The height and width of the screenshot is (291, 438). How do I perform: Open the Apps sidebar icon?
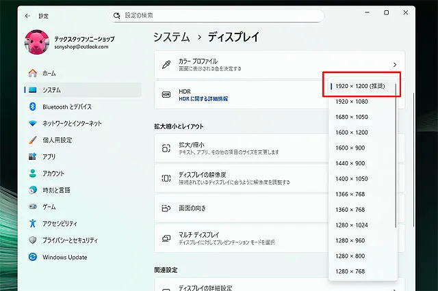pyautogui.click(x=32, y=156)
